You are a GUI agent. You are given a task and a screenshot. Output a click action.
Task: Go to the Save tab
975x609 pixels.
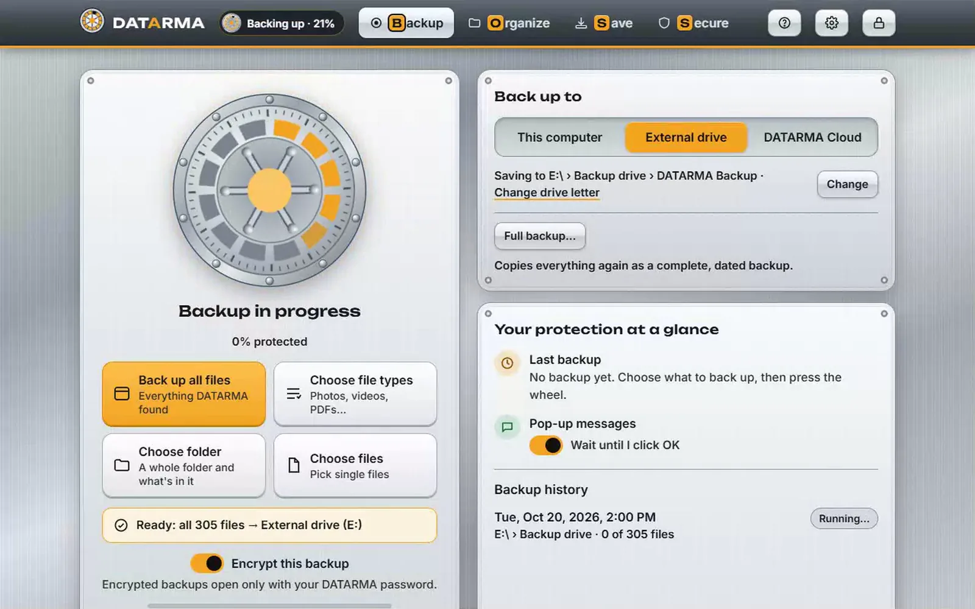coord(604,23)
